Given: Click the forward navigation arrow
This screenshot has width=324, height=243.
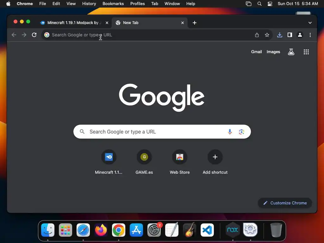Looking at the screenshot, I should click(x=24, y=35).
